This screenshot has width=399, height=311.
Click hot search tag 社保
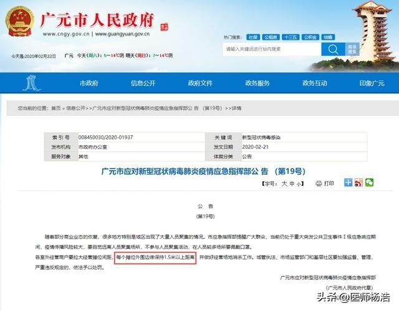click(x=252, y=37)
